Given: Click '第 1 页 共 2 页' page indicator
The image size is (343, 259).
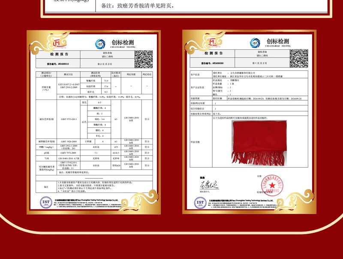Looking at the screenshot, I should (260, 63).
